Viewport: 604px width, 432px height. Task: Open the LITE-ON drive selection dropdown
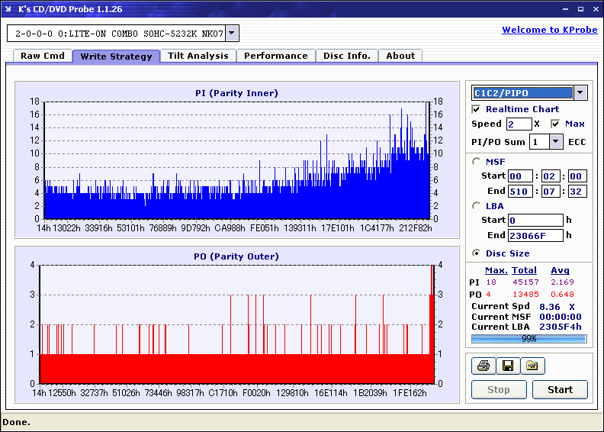[233, 34]
